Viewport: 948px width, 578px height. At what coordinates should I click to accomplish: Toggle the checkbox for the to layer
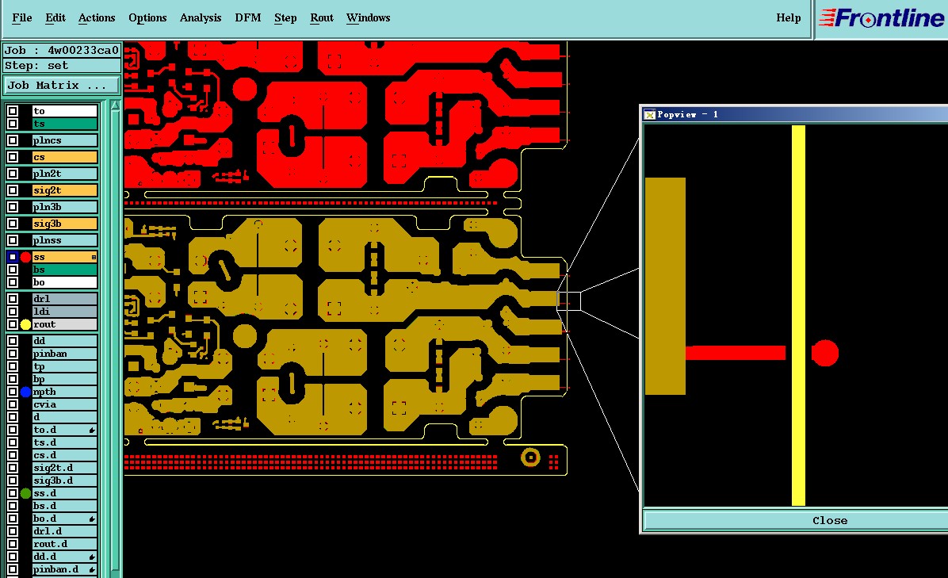point(12,111)
